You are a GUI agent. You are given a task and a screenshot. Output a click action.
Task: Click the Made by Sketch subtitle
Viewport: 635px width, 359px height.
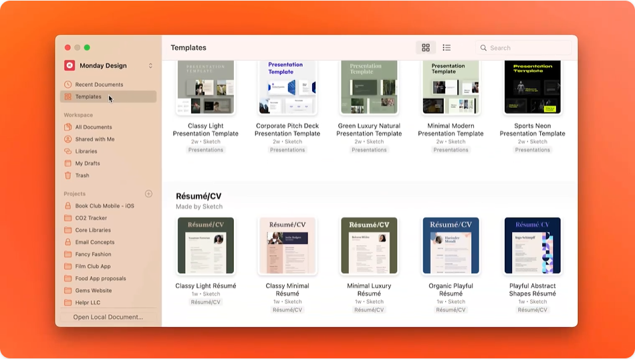click(x=199, y=207)
